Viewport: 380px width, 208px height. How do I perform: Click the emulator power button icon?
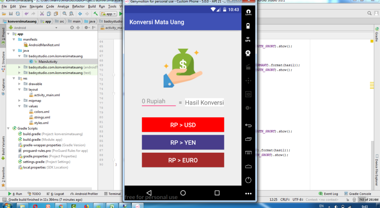(248, 180)
